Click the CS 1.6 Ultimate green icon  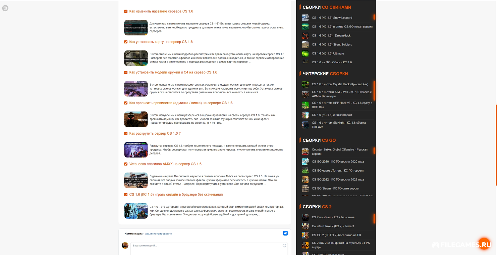(x=305, y=54)
